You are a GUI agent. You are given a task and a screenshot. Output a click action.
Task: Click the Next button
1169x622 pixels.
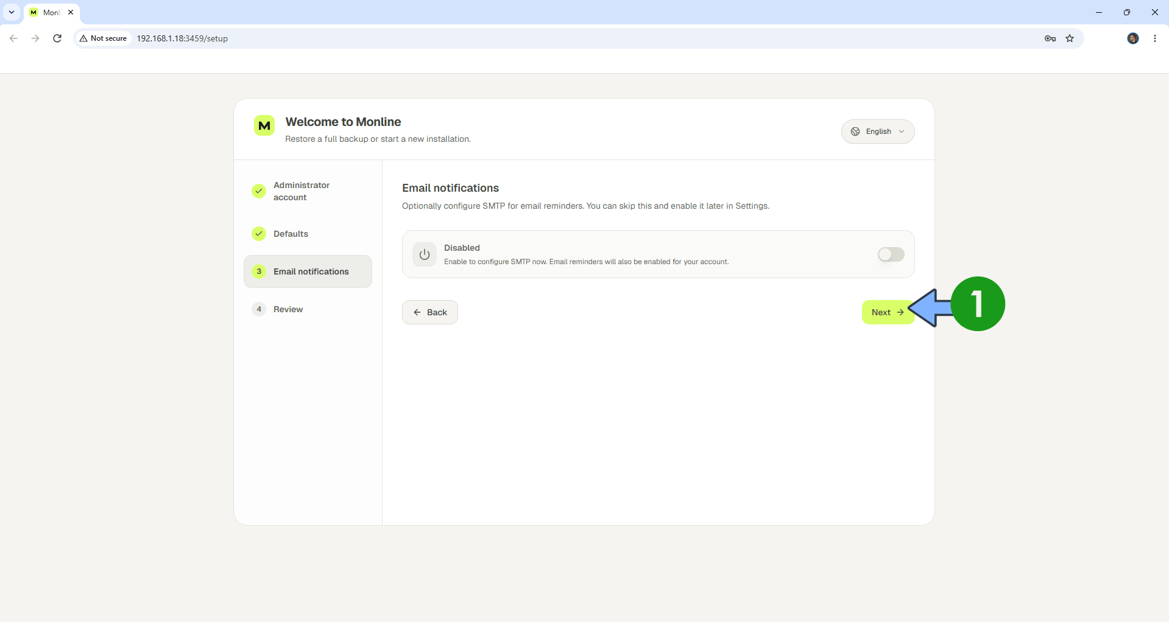click(x=888, y=312)
